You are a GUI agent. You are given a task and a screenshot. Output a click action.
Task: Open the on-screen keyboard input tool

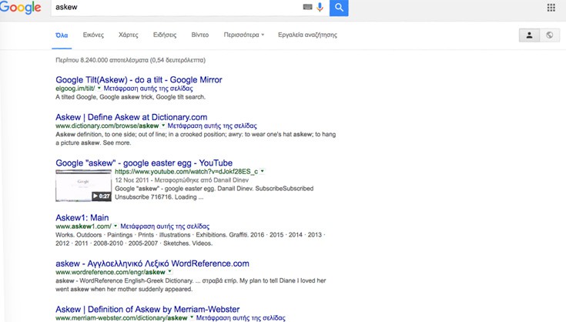coord(307,7)
